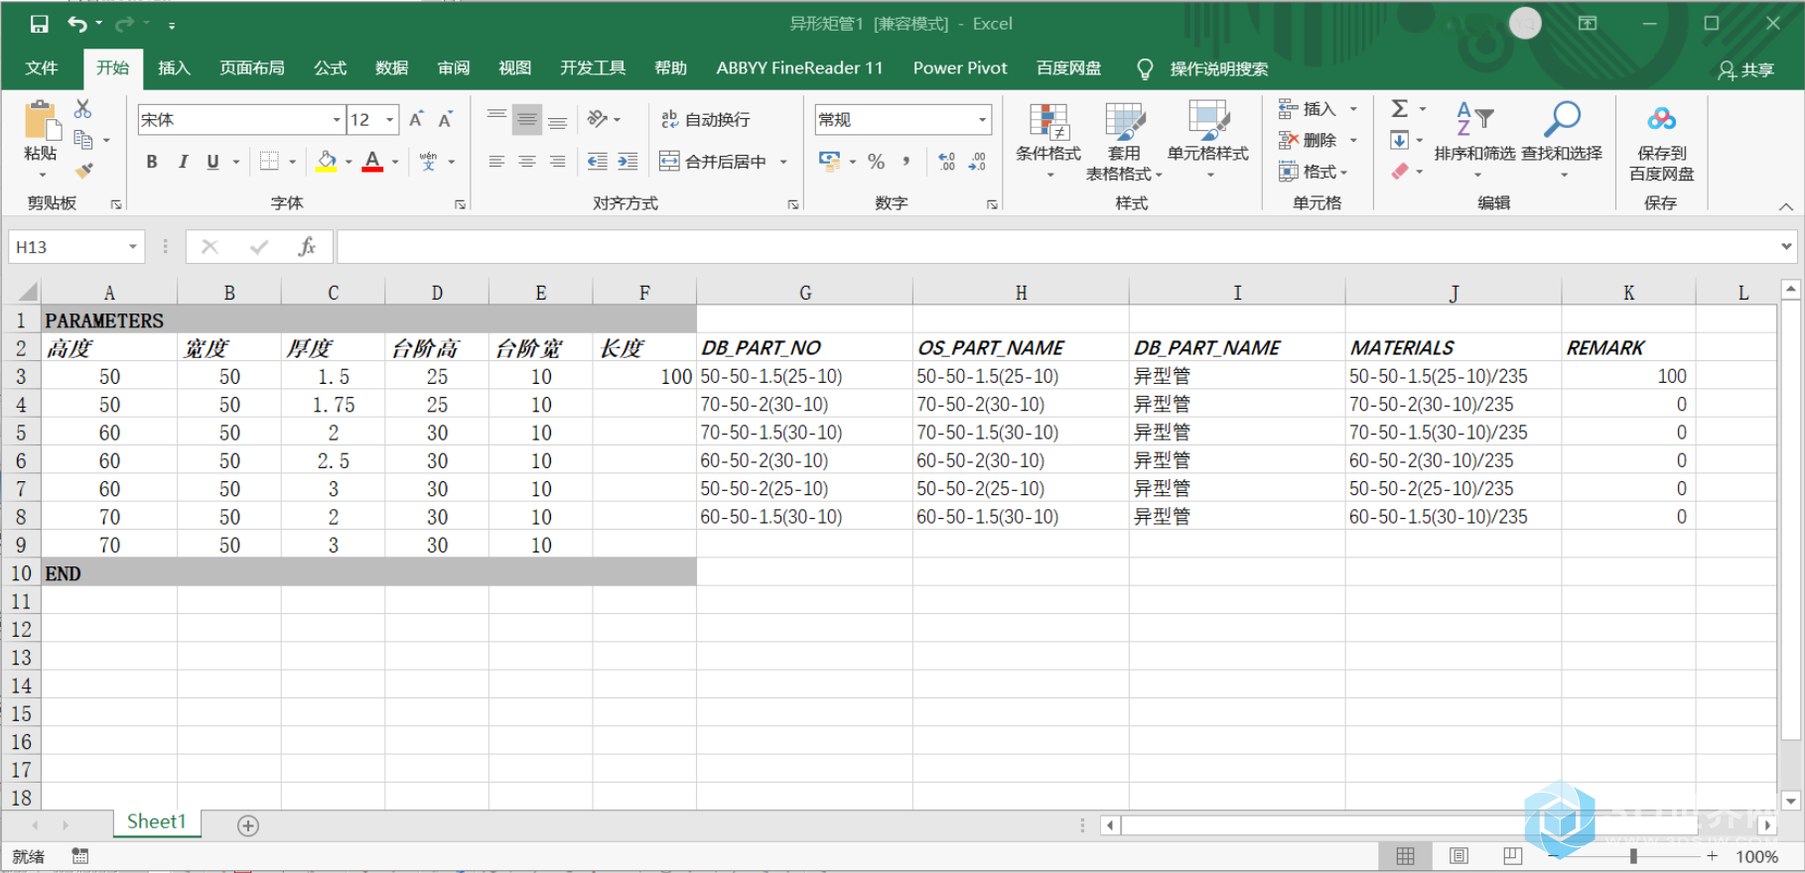Click the Clear eraser icon
The height and width of the screenshot is (873, 1805).
click(1399, 171)
